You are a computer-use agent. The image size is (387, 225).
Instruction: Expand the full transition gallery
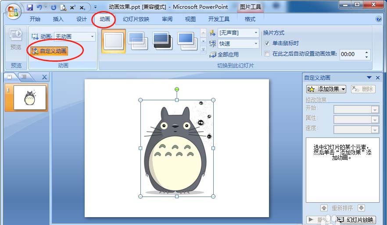[204, 49]
